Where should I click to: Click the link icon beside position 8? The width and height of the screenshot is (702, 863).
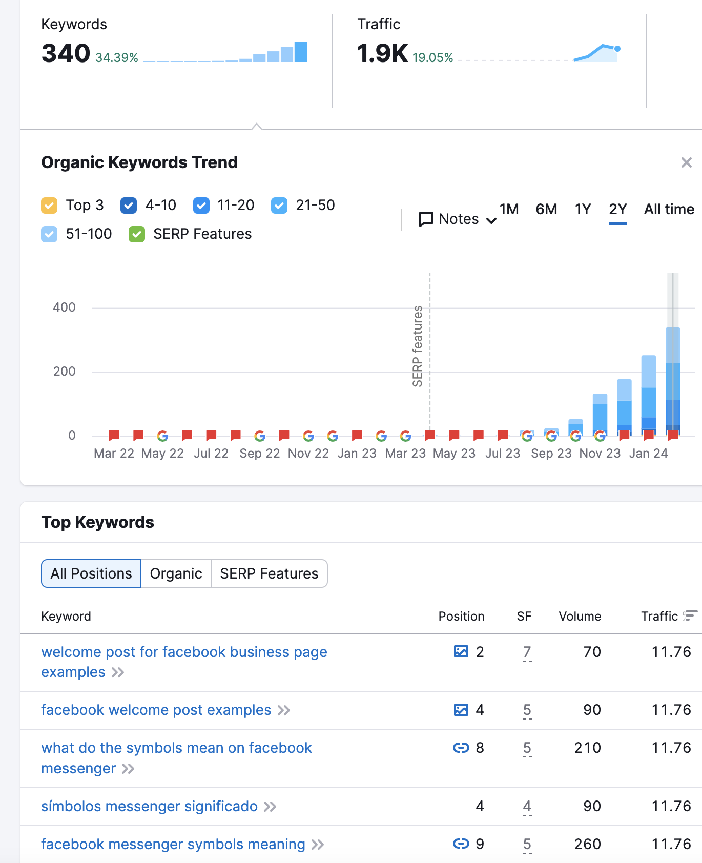click(461, 748)
